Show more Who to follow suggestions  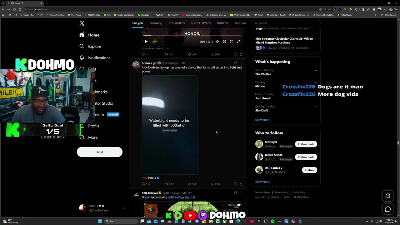click(x=262, y=182)
